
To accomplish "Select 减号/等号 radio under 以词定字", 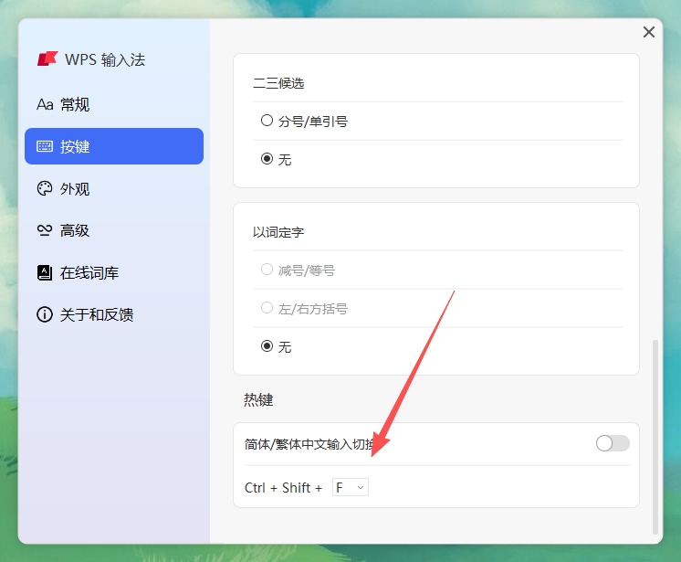I will [x=267, y=270].
